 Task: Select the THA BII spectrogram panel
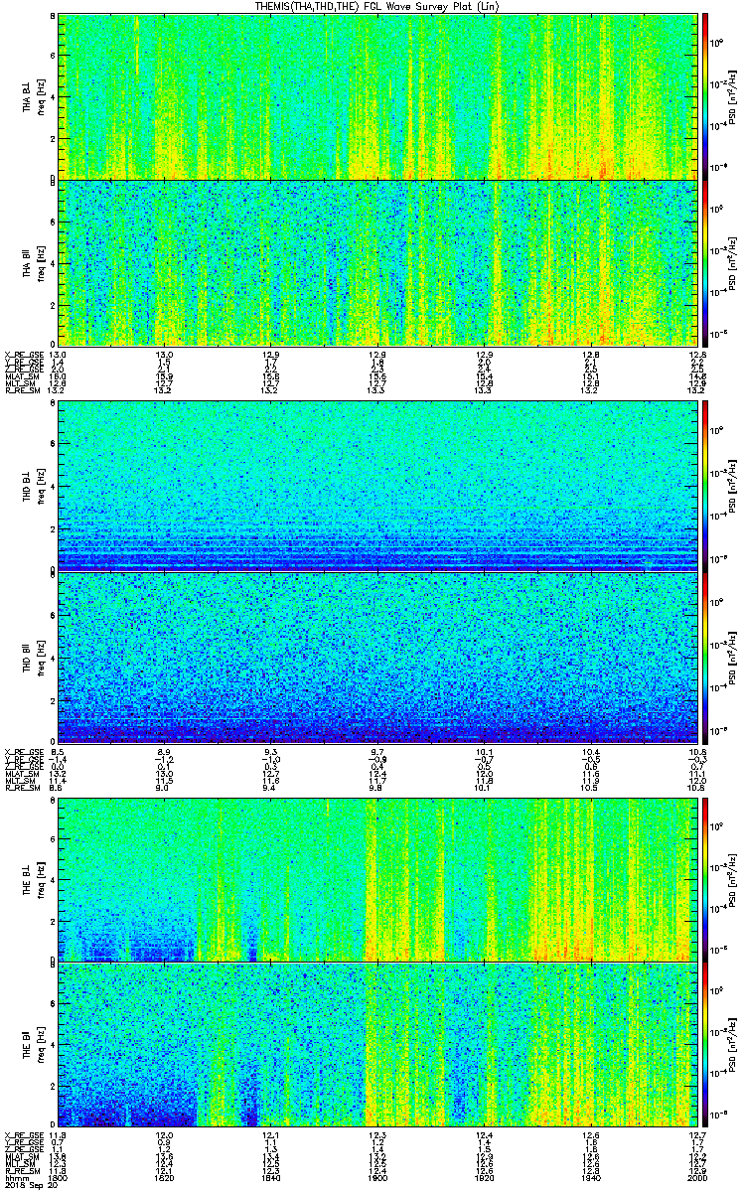tap(376, 262)
